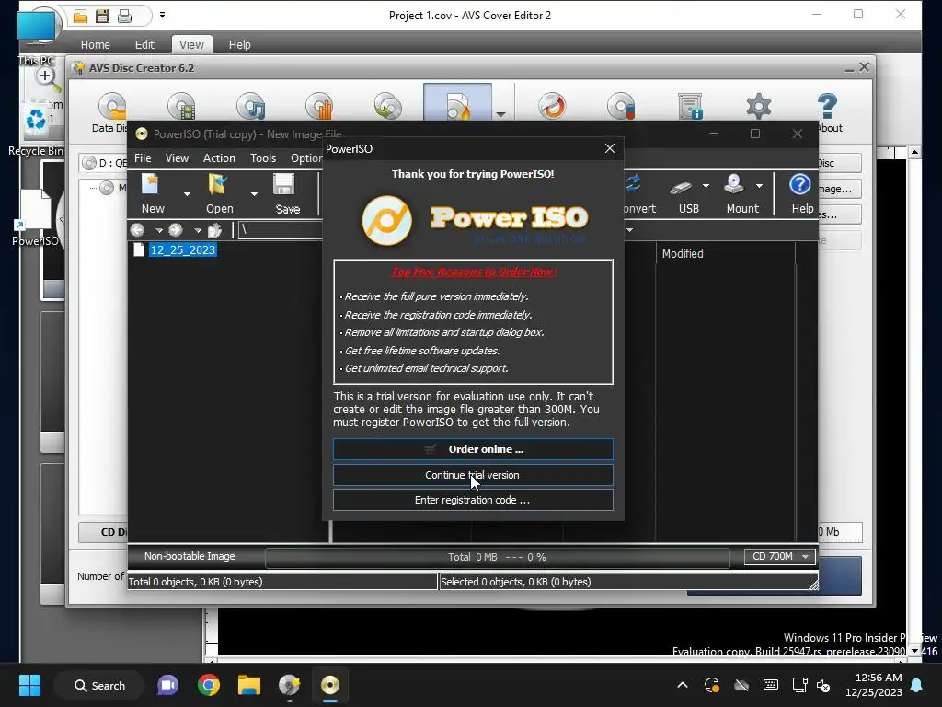Open Top Five Reasons to Order Now link
Viewport: 942px width, 707px height.
474,272
